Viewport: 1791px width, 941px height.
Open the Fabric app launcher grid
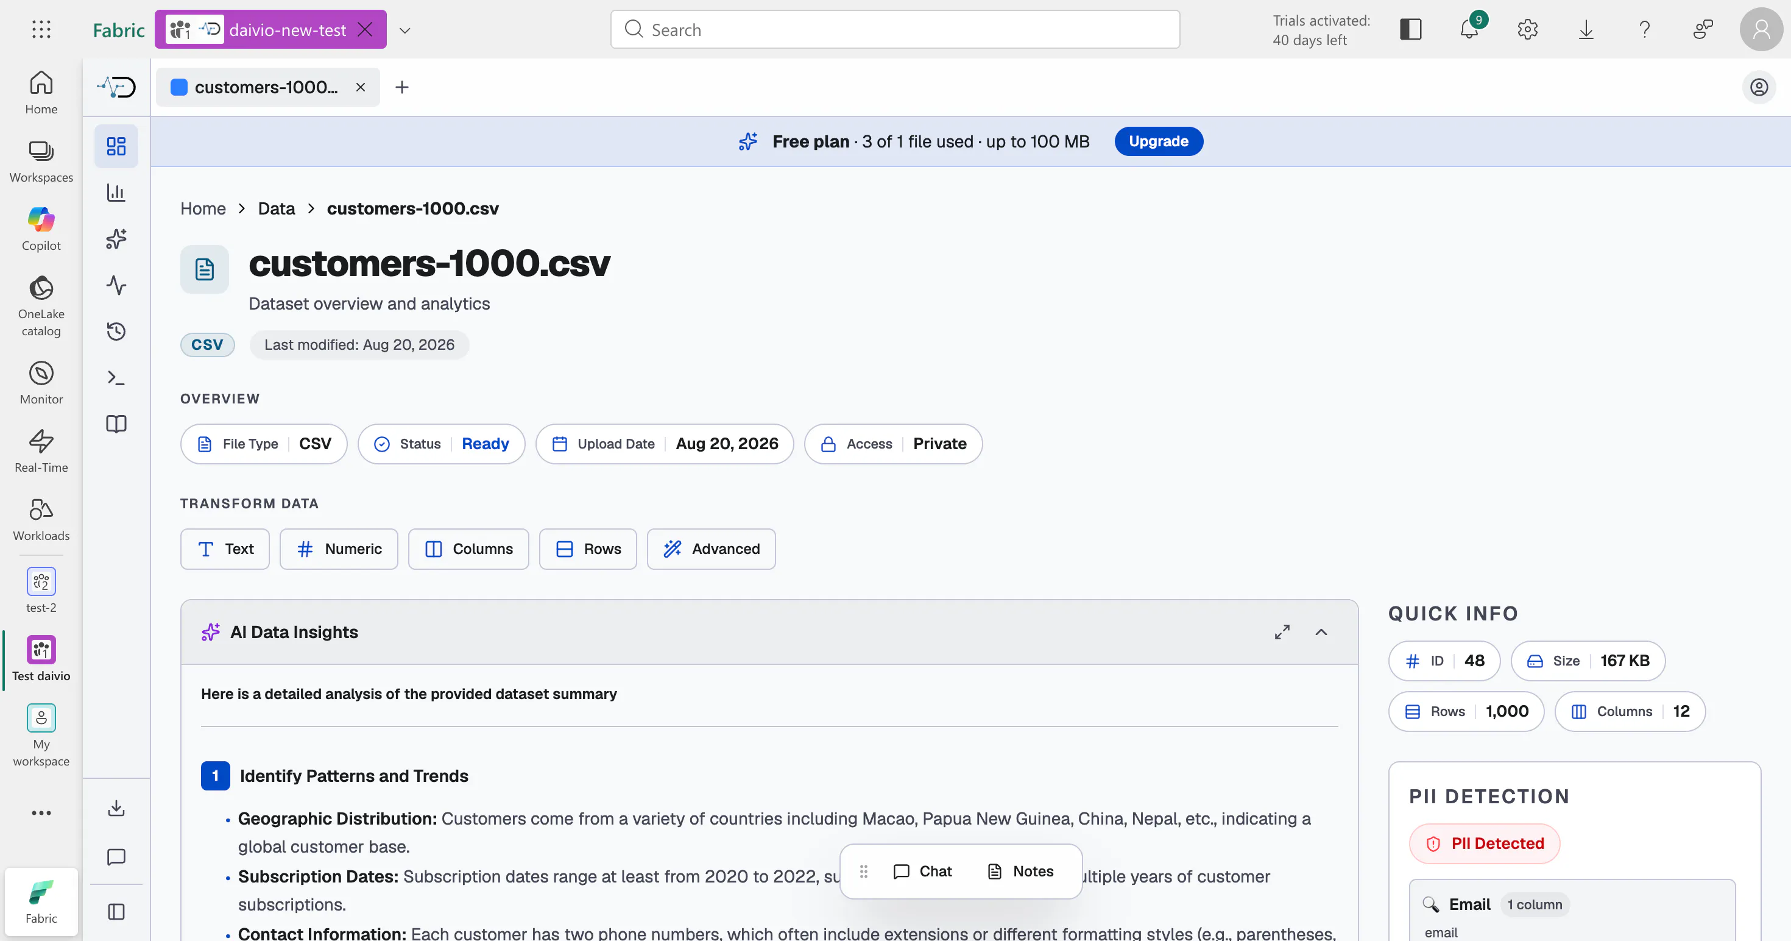tap(41, 29)
